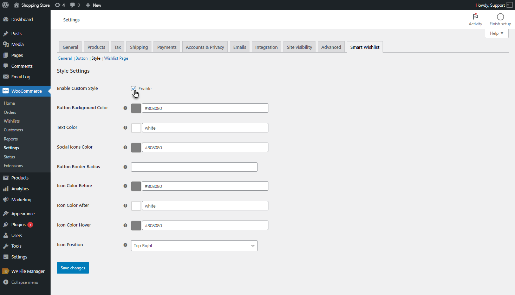
Task: Open Wishlists in WooCommerce submenu
Action: (12, 121)
